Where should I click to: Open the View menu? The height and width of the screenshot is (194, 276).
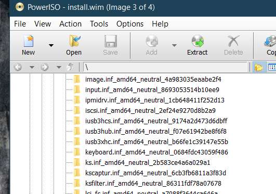point(43,24)
